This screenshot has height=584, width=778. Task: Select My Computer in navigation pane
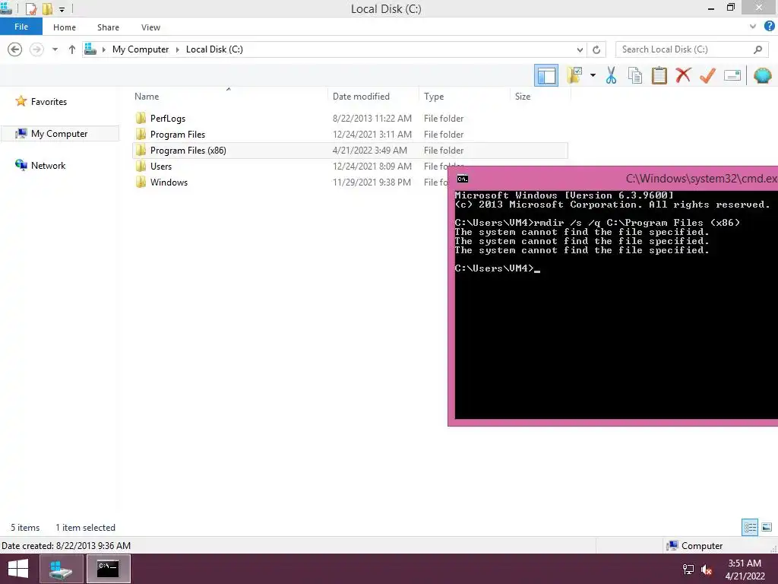59,133
